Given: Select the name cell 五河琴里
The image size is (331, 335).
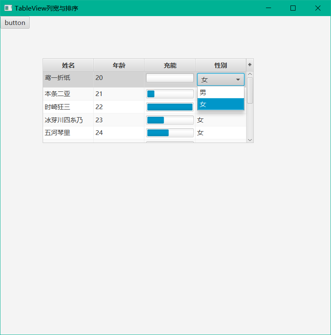Looking at the screenshot, I should tap(68, 133).
